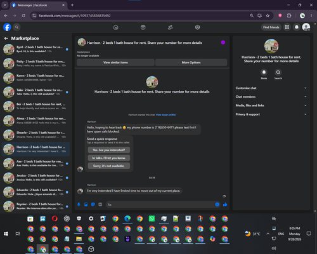Open Alena's chat in Marketplace list
Screen dimensions: 317x254
point(36,121)
